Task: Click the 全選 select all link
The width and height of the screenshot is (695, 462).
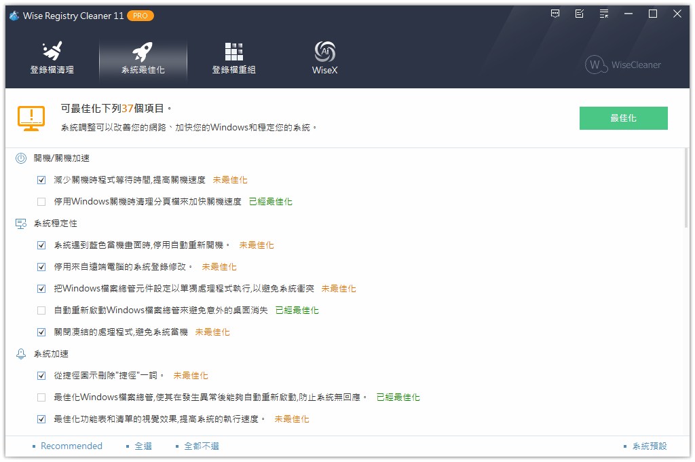Action: point(143,446)
